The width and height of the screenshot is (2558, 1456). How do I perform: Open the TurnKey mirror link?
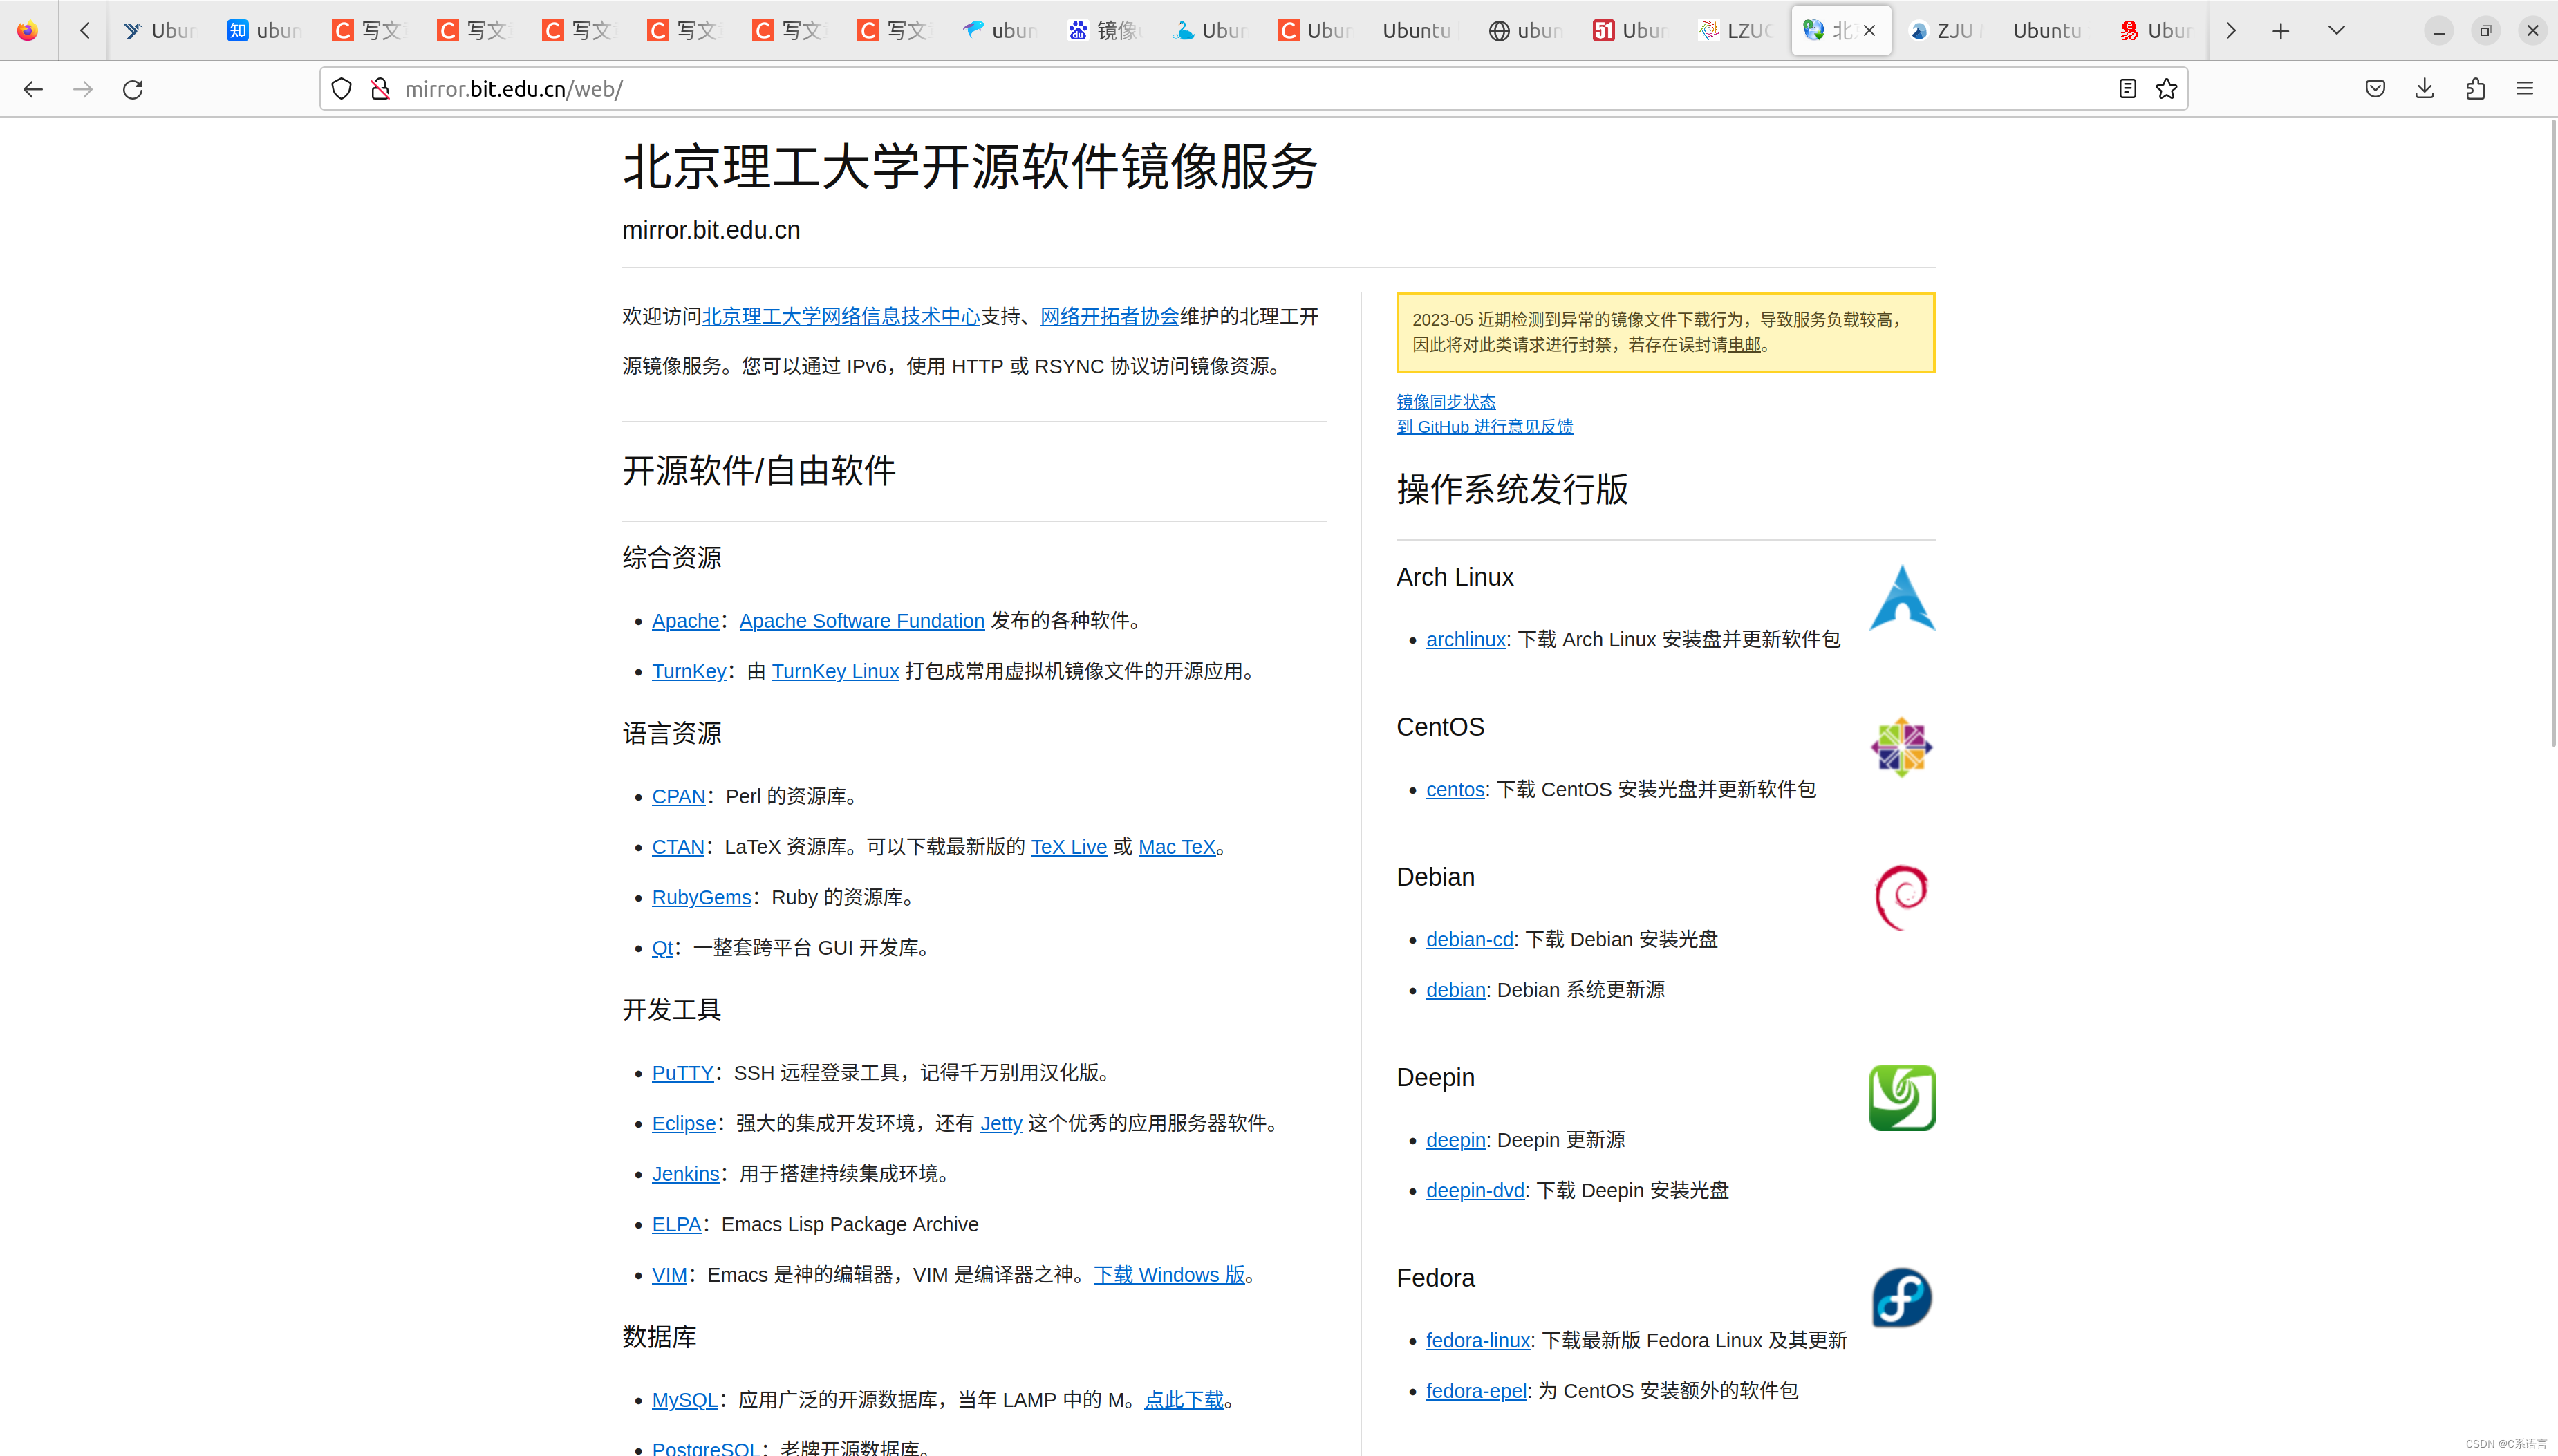pos(689,672)
